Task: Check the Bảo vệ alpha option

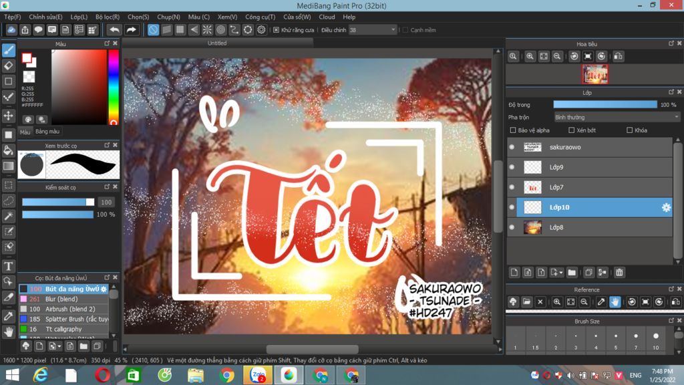Action: point(513,130)
